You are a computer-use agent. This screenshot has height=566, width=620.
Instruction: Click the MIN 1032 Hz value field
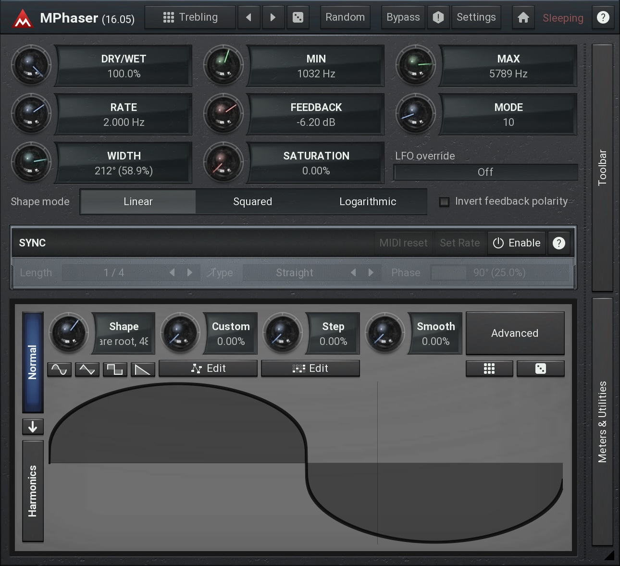(x=316, y=66)
